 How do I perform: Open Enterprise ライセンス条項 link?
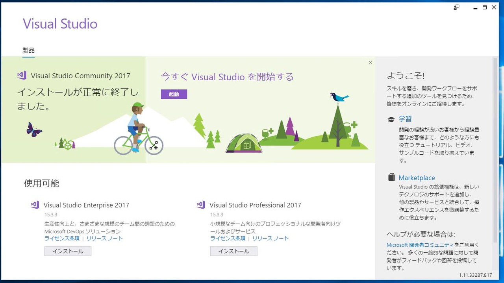(62, 239)
